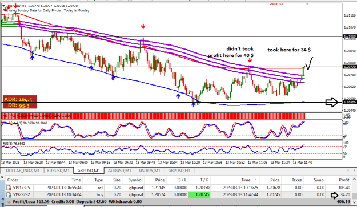Switch to the GBPUSD,H1 chart tab
The height and width of the screenshot is (207, 357).
click(x=179, y=171)
